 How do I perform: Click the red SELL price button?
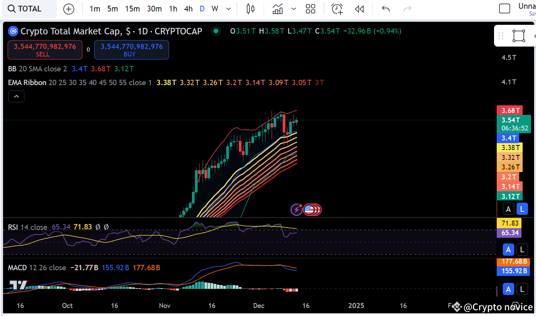pos(45,50)
